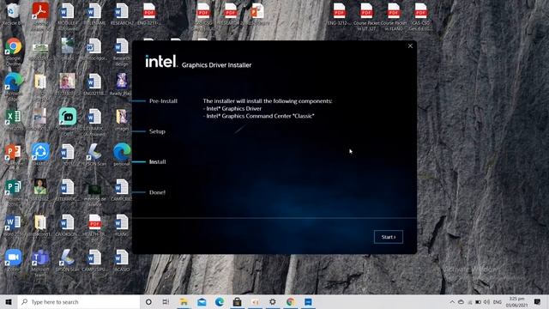Select the Done! step label
The width and height of the screenshot is (549, 309).
(x=157, y=192)
